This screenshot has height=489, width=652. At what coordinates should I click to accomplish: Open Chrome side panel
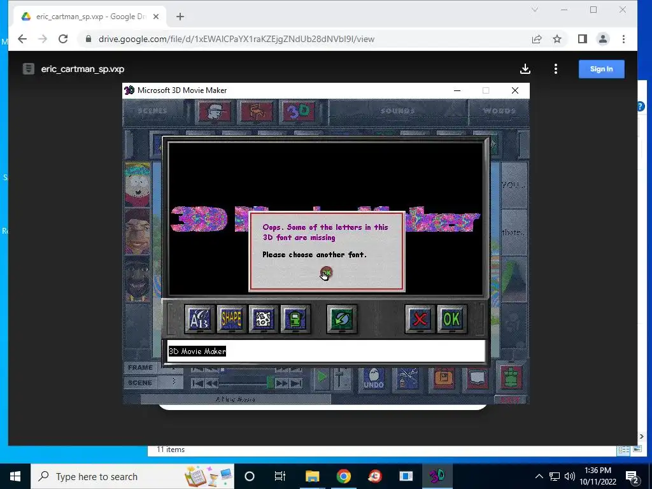(x=582, y=39)
